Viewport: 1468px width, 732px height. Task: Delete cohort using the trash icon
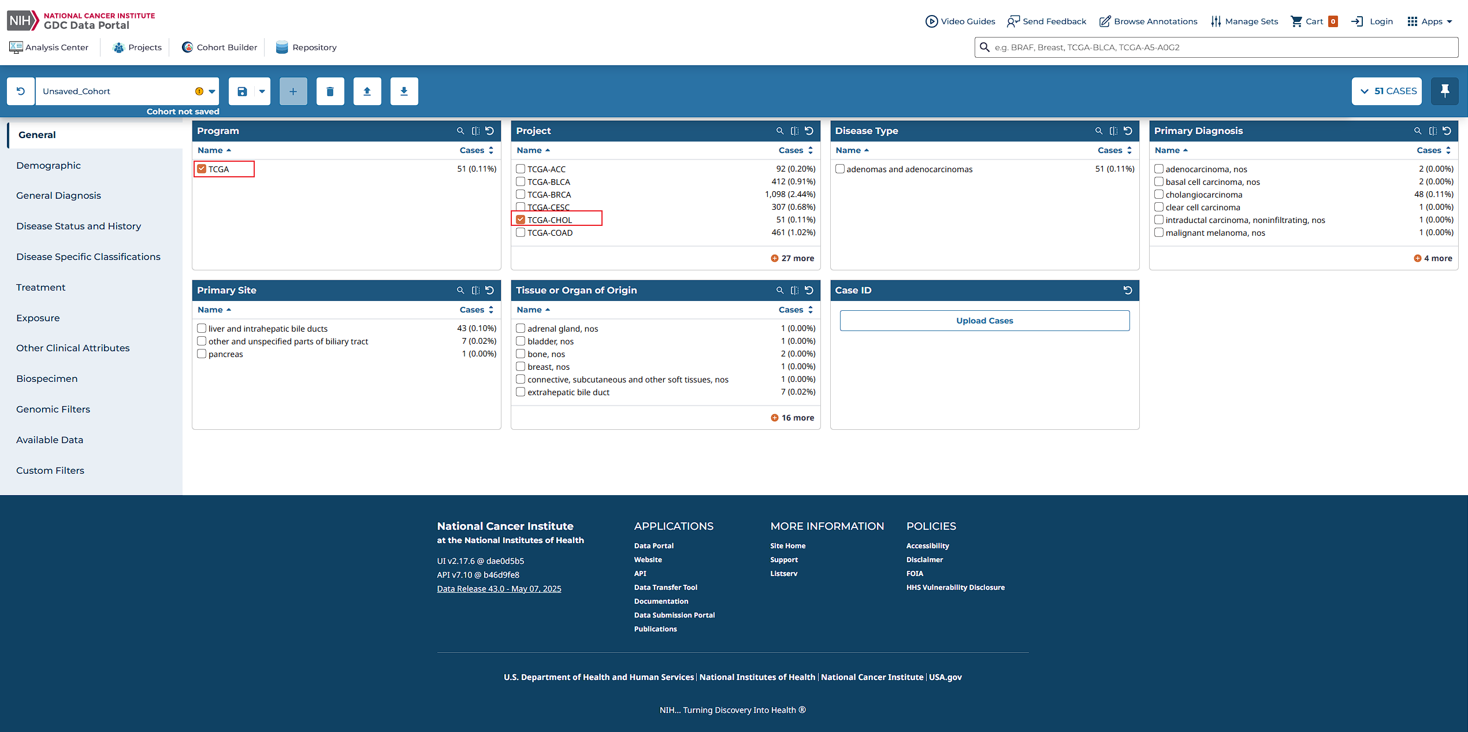(330, 91)
